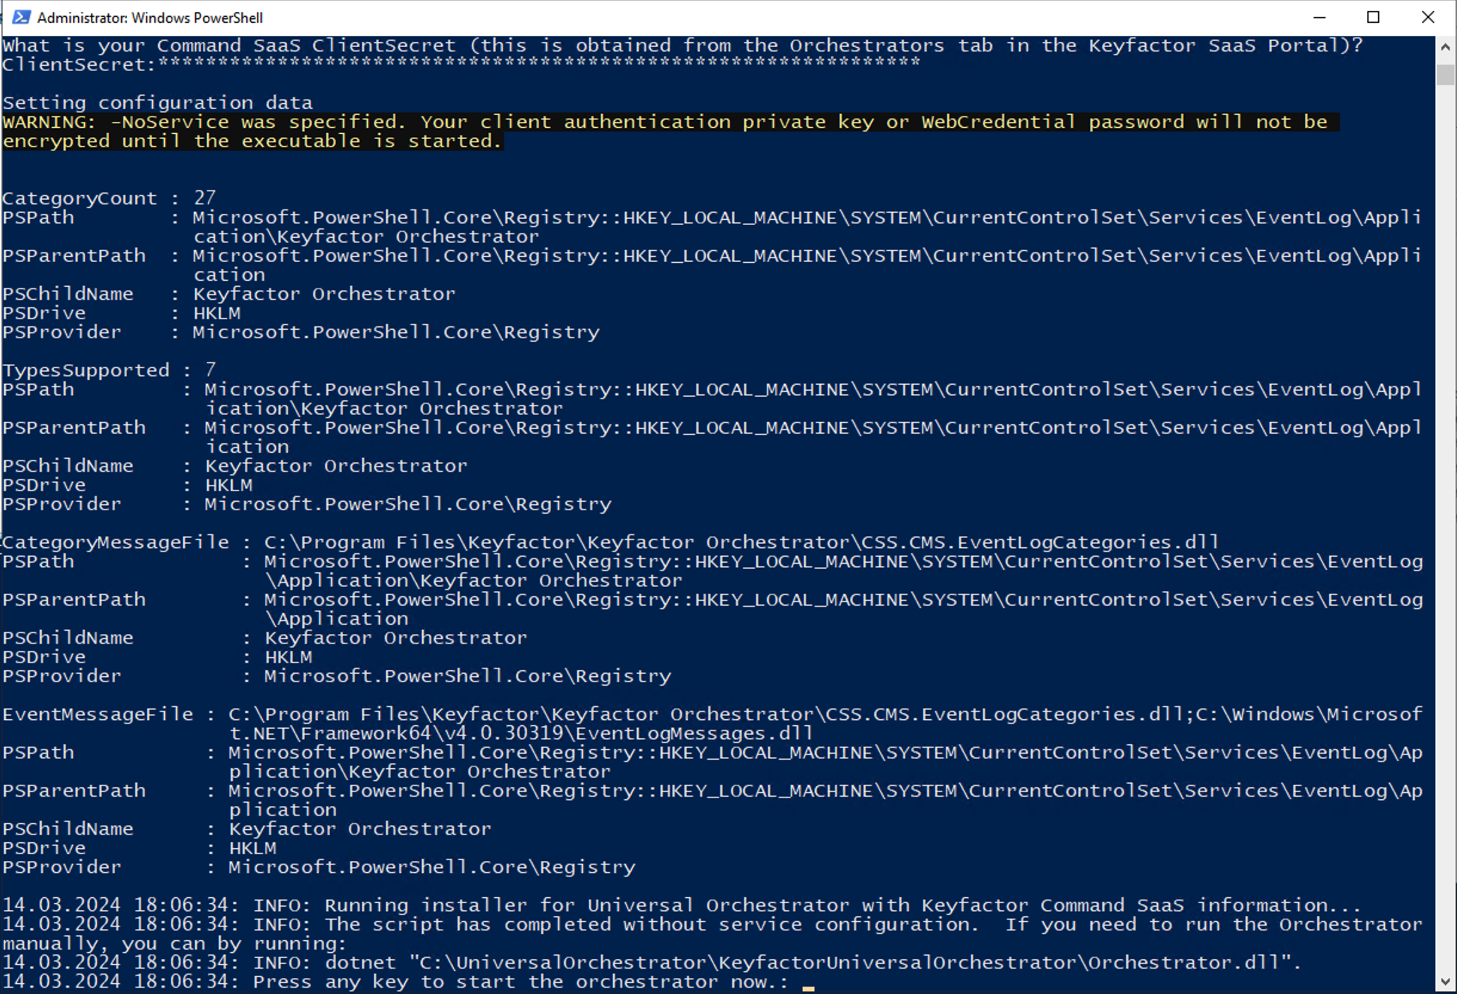
Task: Close the Administrator PowerShell window
Action: click(x=1428, y=17)
